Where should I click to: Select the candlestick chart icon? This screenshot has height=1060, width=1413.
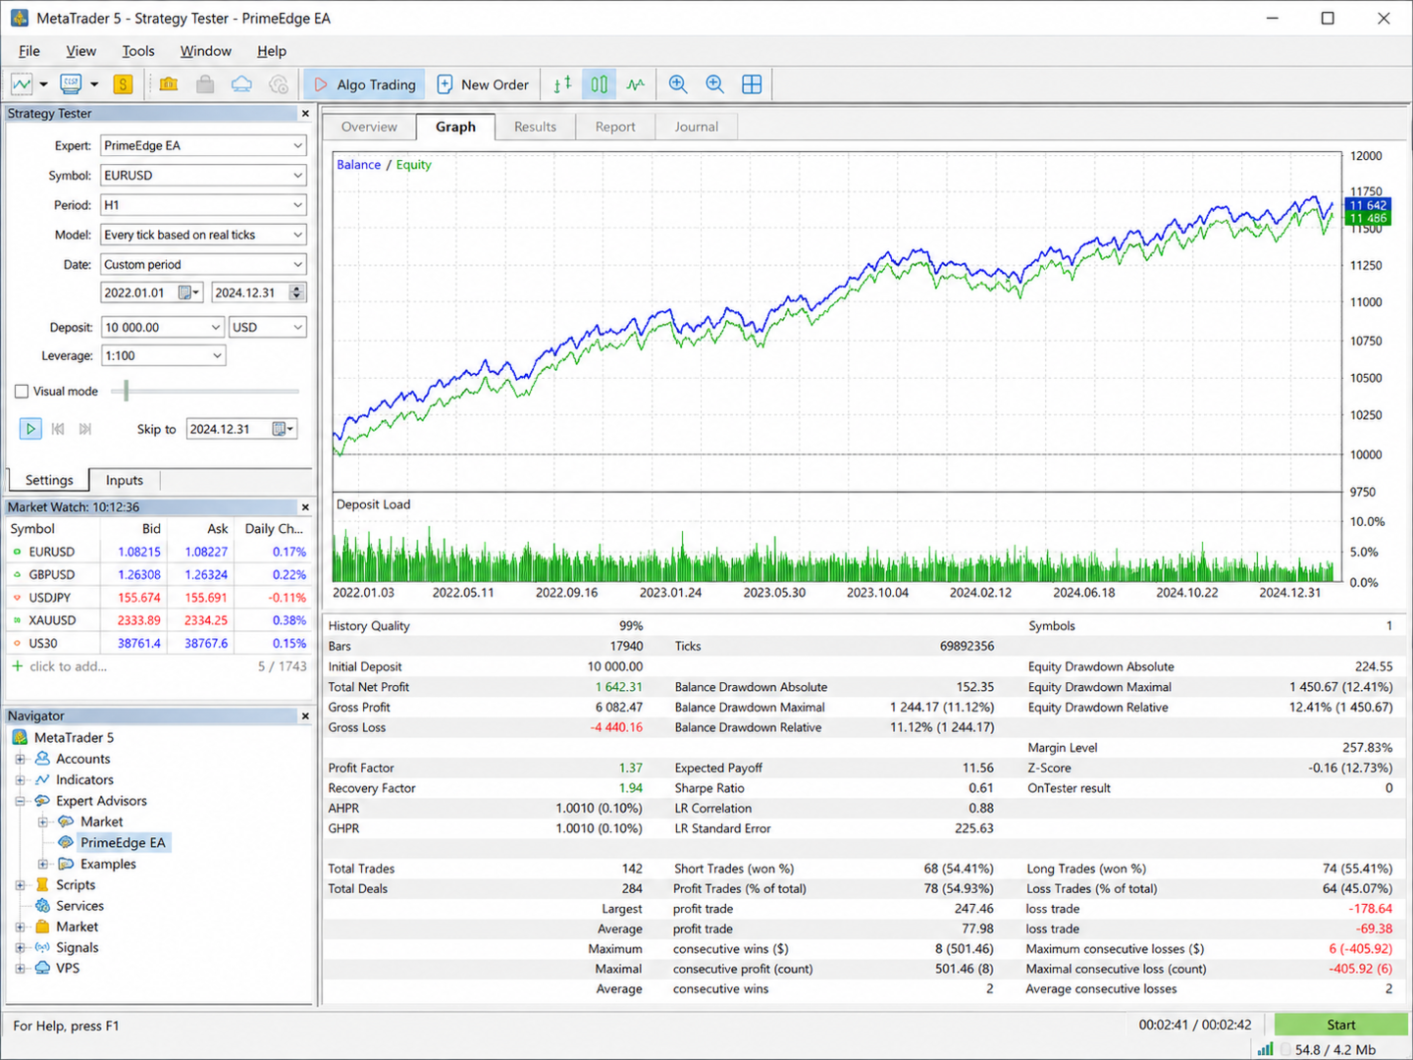click(x=599, y=84)
